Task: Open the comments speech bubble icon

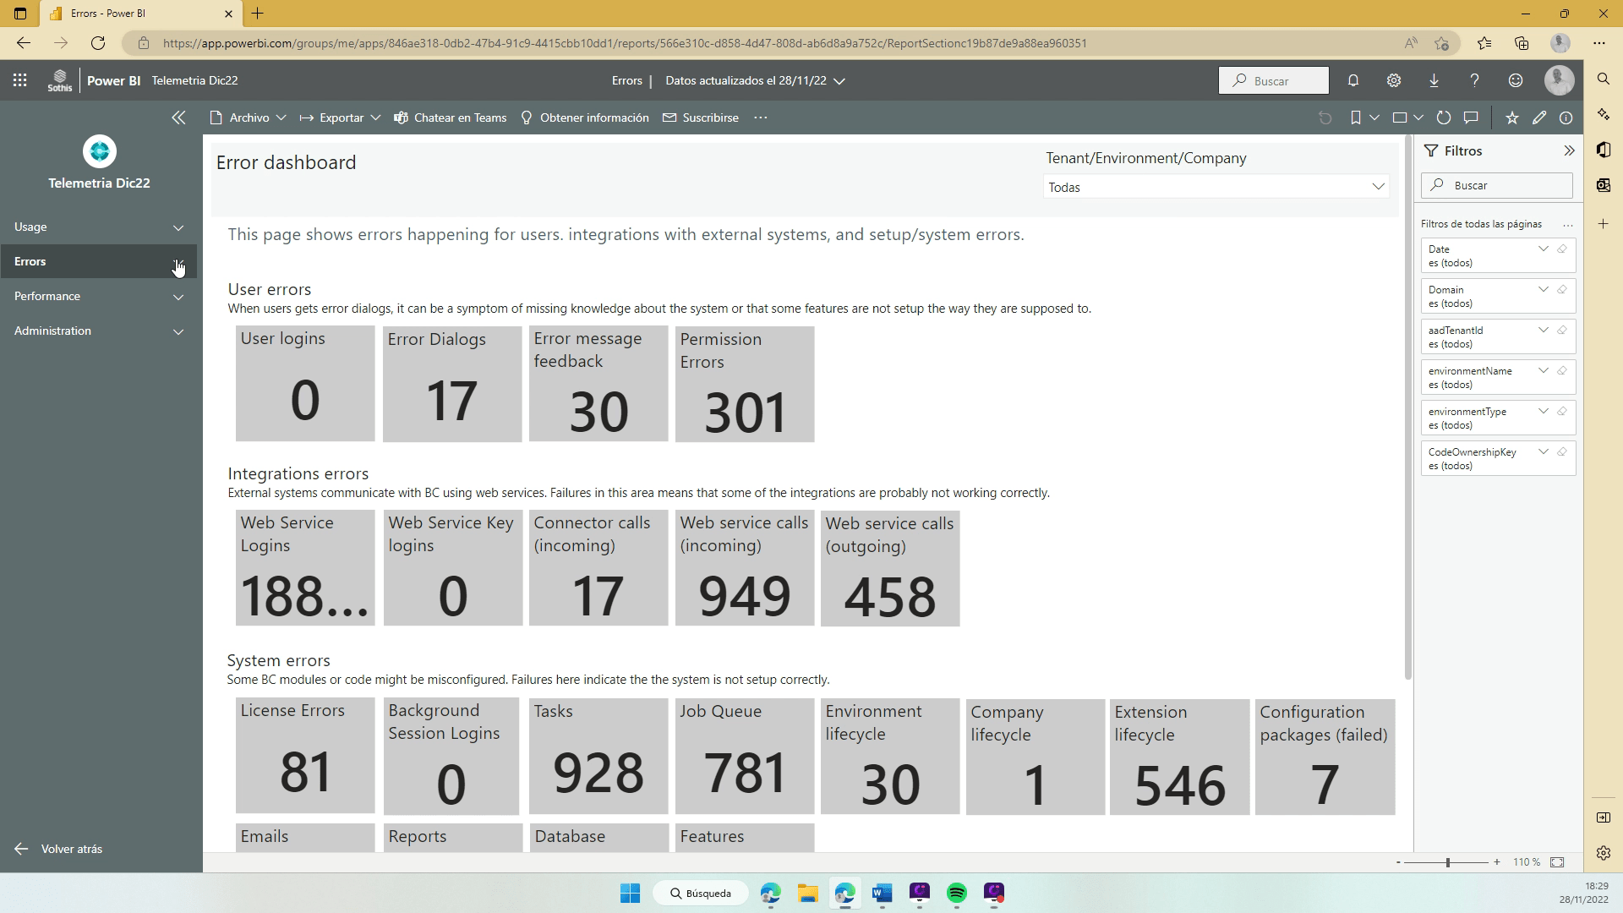Action: click(1471, 118)
